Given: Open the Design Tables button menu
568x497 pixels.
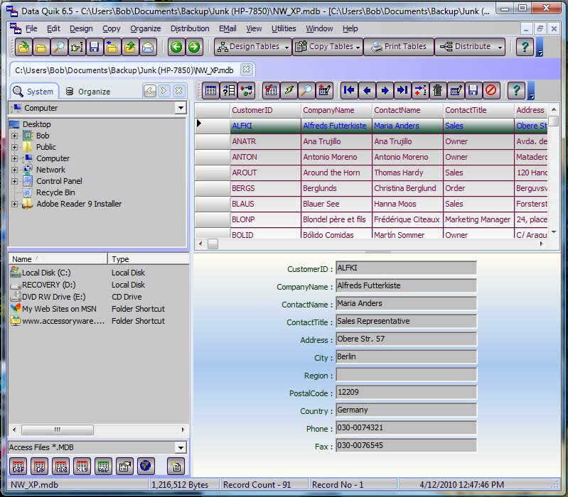Looking at the screenshot, I should coord(286,47).
